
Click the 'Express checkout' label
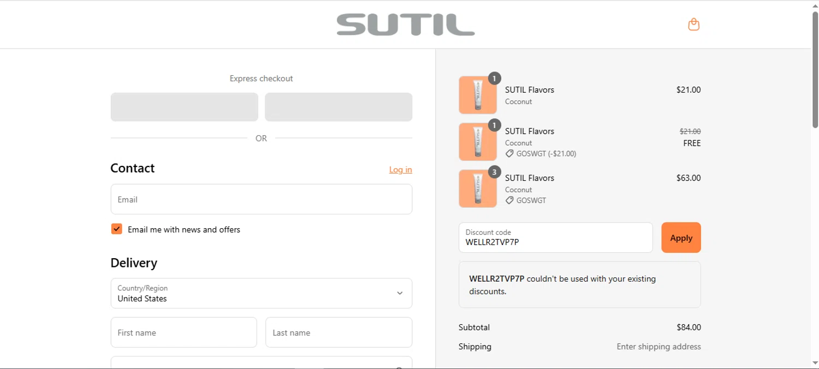point(262,79)
